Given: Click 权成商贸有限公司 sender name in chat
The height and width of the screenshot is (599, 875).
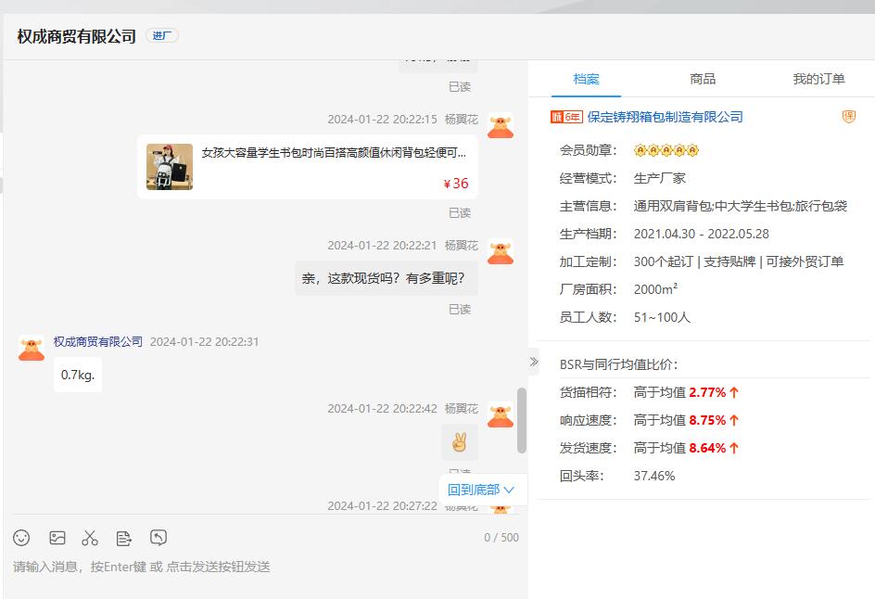Looking at the screenshot, I should 98,341.
